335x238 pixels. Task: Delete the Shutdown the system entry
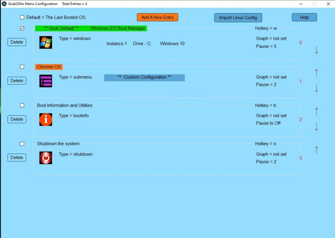click(17, 157)
